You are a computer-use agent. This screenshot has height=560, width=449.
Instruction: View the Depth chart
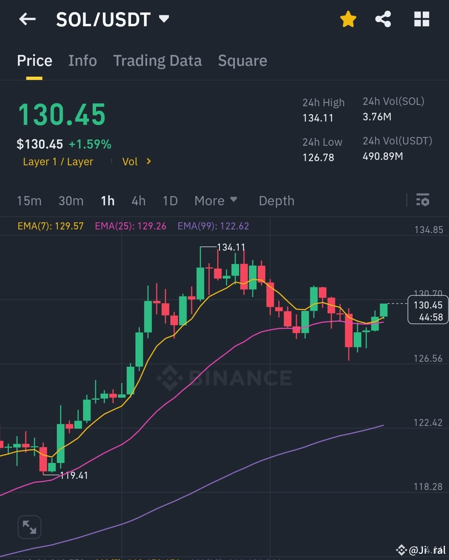coord(276,201)
